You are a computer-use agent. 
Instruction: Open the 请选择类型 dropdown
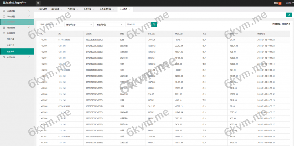(109, 25)
